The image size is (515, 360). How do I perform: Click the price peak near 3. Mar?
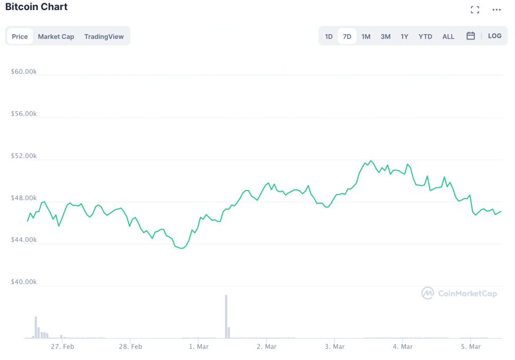[371, 161]
